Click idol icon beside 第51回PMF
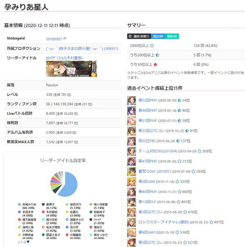The image size is (246, 247). 132,121
